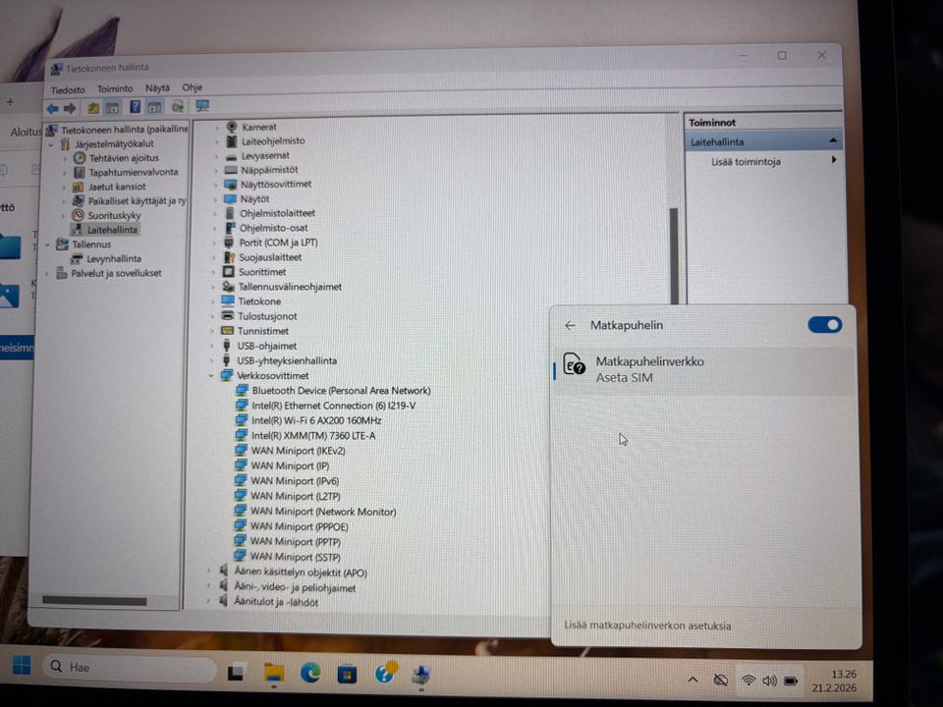
Task: Click the Up one level folder icon
Action: point(93,108)
